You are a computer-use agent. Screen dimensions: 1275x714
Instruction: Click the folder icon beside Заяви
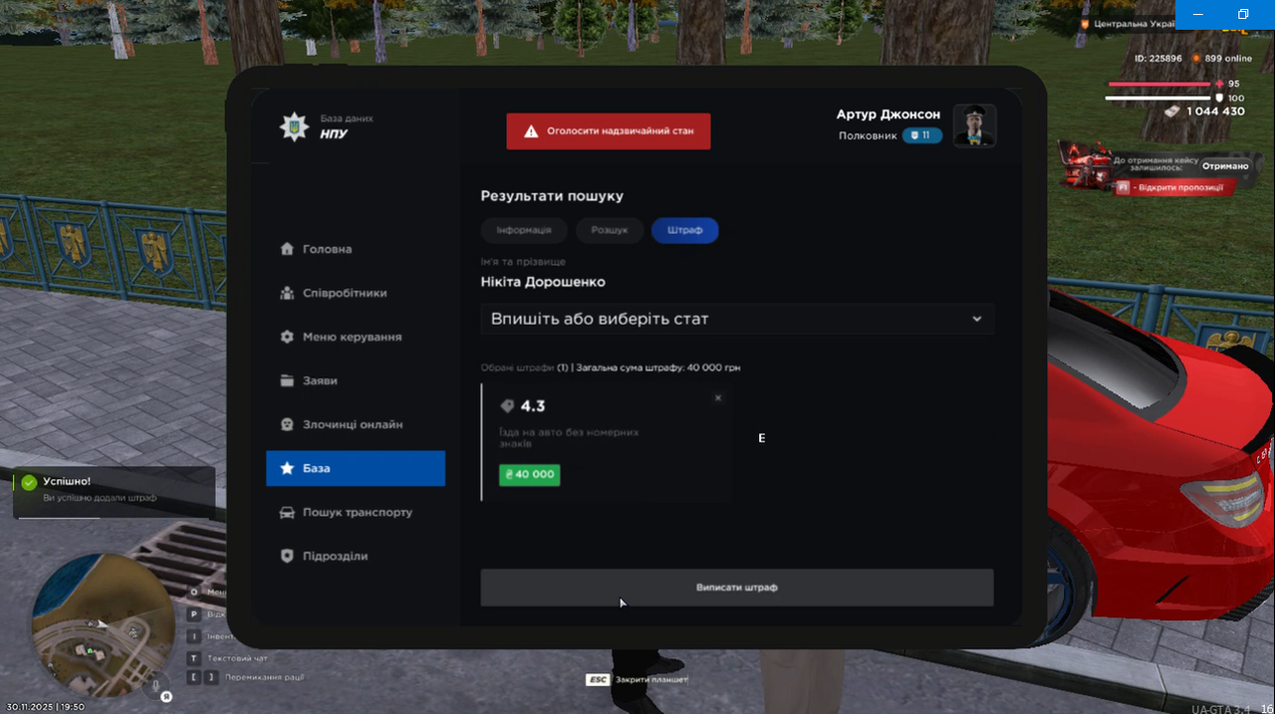click(x=287, y=380)
